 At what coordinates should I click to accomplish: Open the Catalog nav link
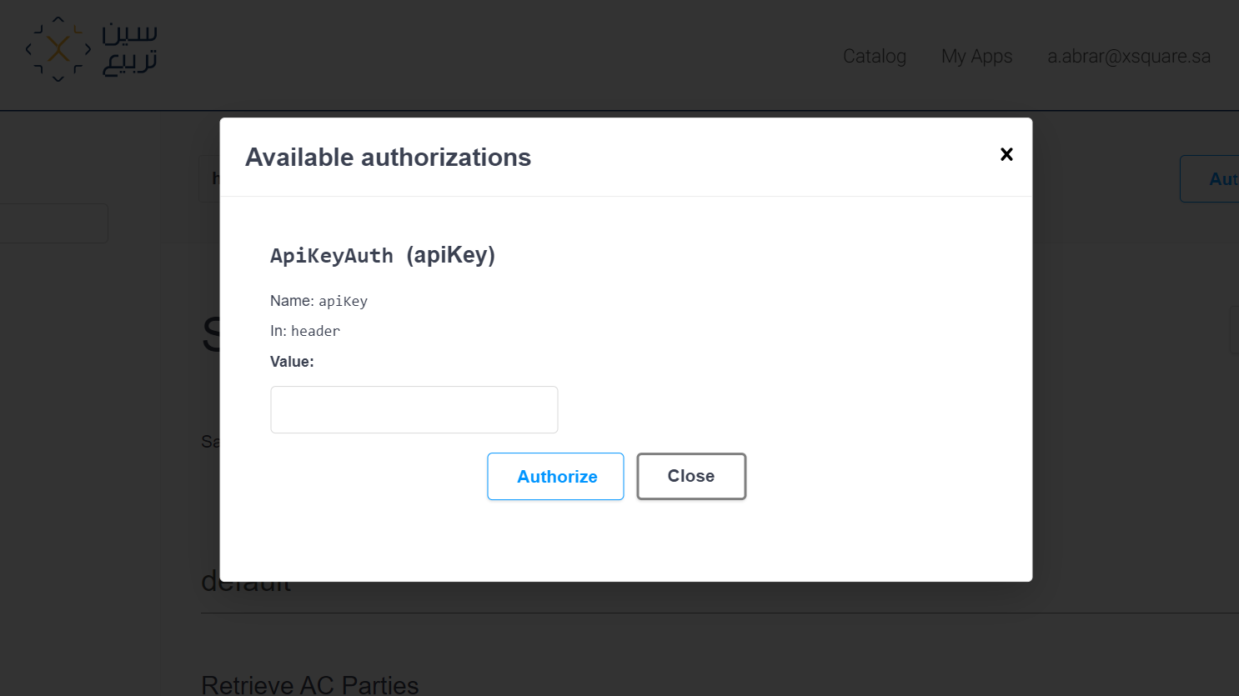pos(875,56)
